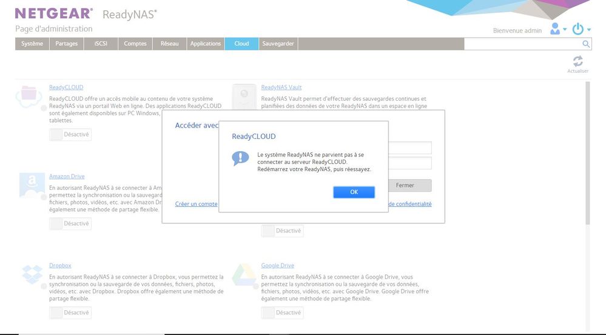Toggle the Amazon Drive Désactivé switch
Image resolution: width=606 pixels, height=335 pixels.
[x=70, y=223]
